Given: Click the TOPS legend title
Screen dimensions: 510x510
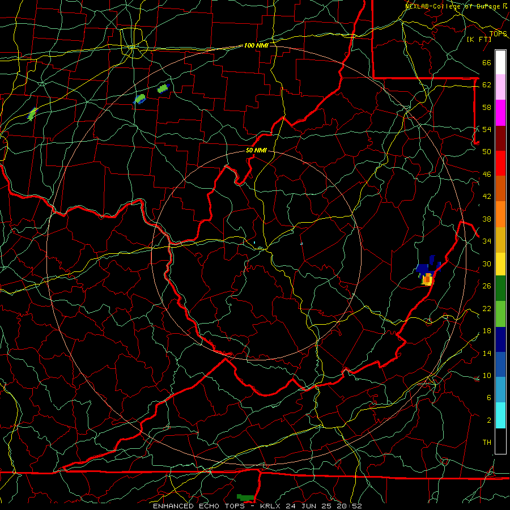Looking at the screenshot, I should click(498, 34).
